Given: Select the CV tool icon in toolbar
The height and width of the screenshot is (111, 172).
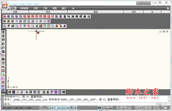Looking at the screenshot, I should coord(21,17).
